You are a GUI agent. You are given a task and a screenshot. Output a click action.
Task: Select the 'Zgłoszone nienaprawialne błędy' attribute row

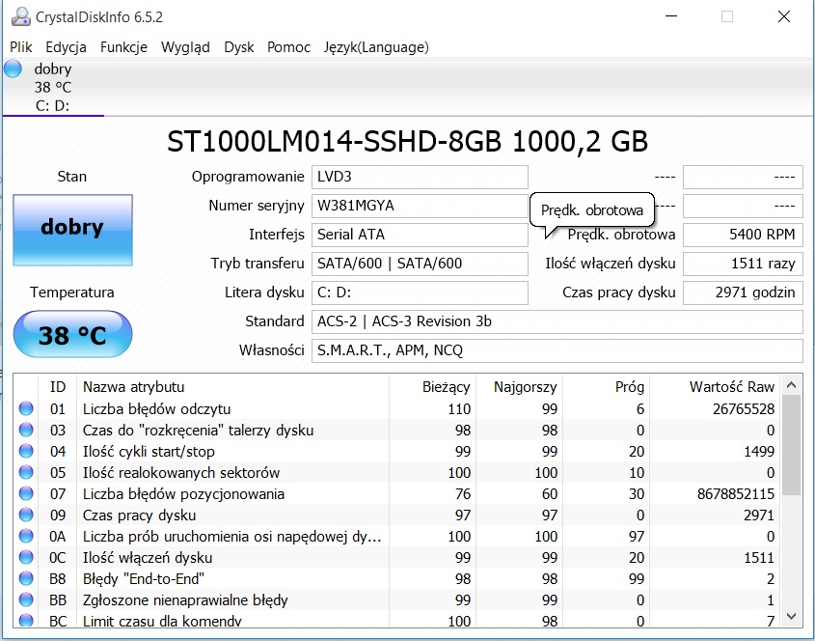(x=396, y=599)
